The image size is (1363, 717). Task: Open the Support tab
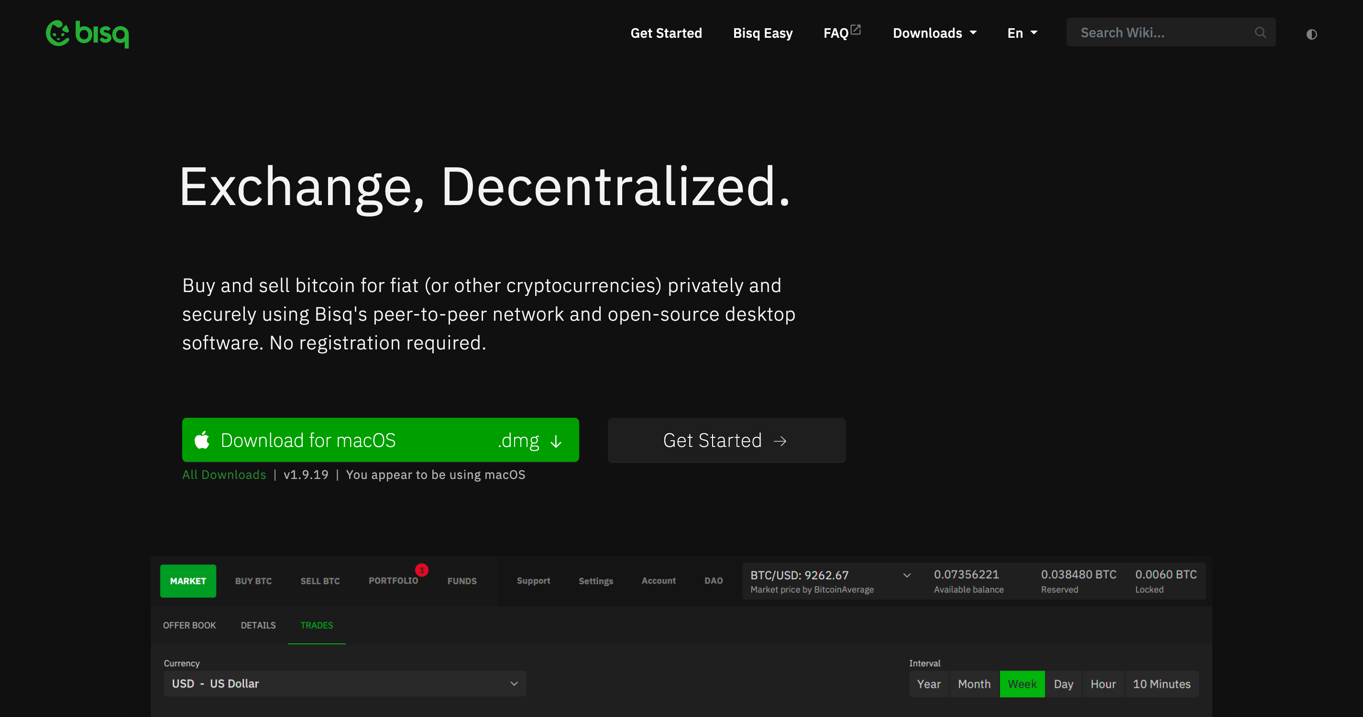(533, 581)
